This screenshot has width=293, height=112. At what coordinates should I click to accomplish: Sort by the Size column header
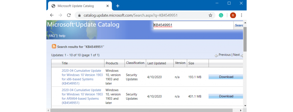point(191,63)
